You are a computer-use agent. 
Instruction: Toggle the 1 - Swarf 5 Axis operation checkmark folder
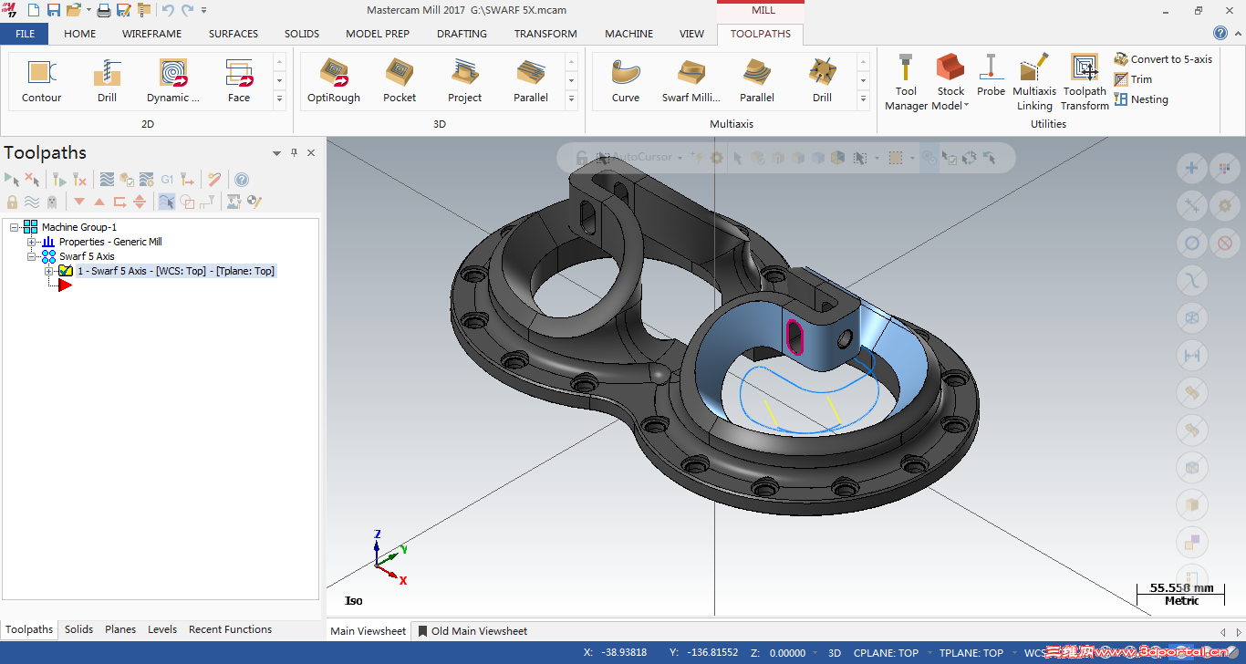pyautogui.click(x=66, y=271)
